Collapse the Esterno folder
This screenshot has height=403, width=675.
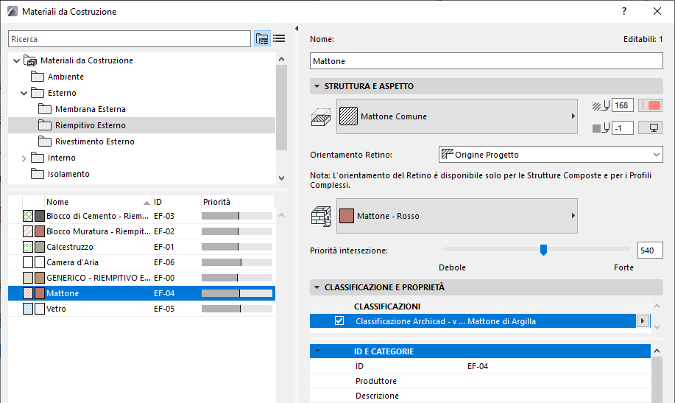(24, 93)
